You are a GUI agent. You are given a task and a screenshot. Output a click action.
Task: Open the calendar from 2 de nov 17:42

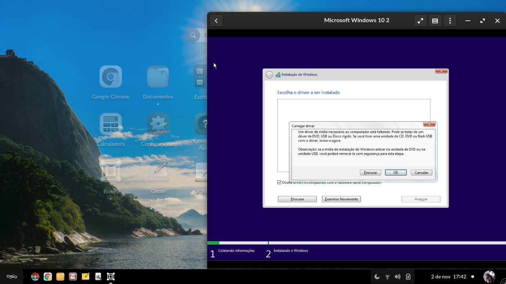tap(449, 277)
